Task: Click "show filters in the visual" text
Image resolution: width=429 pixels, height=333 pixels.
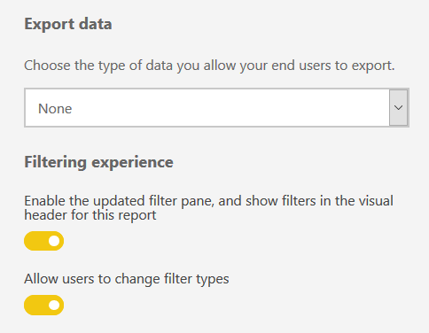Action: [319, 201]
